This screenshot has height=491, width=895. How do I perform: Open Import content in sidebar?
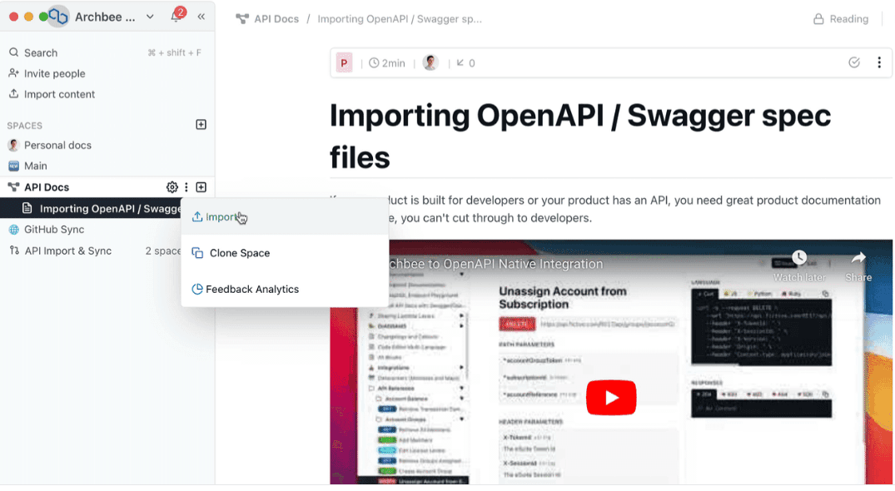(59, 94)
